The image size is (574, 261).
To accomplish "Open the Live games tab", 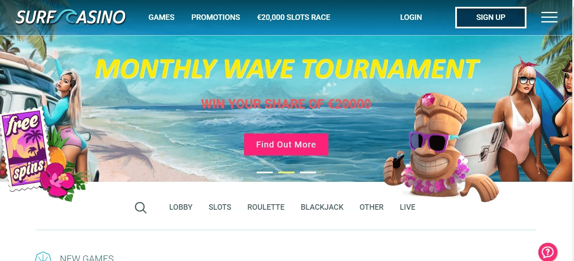I will [407, 207].
